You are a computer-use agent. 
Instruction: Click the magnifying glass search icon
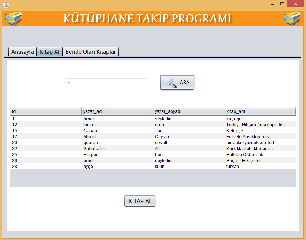pyautogui.click(x=171, y=82)
